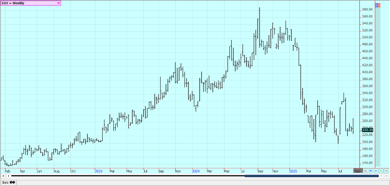The image size is (390, 186).
Task: Open the EOJ ~ Weekly symbol dropdown
Action: click(31, 3)
